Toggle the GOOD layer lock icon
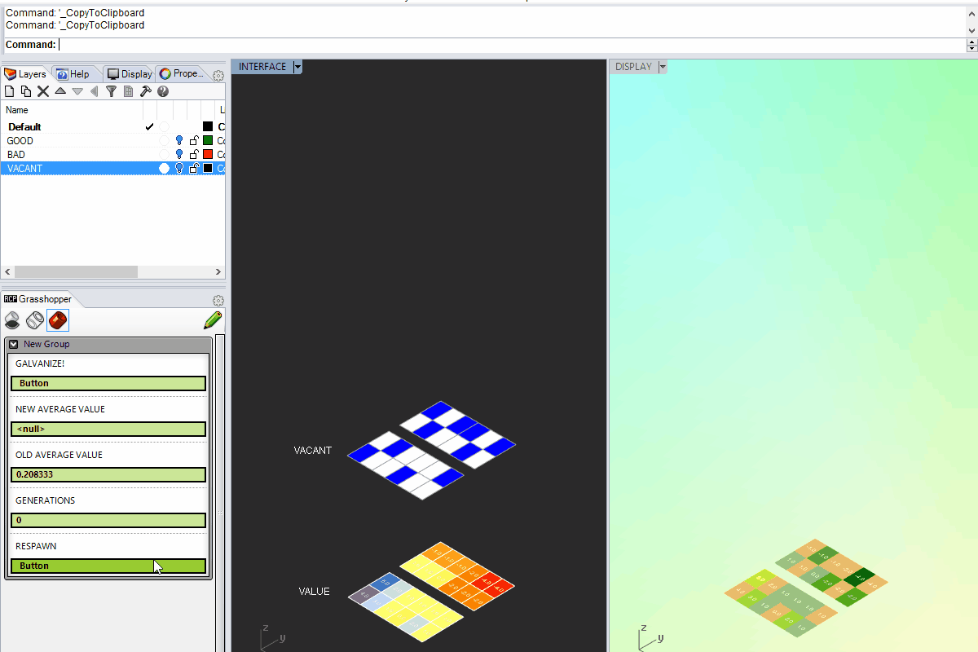 click(x=194, y=141)
